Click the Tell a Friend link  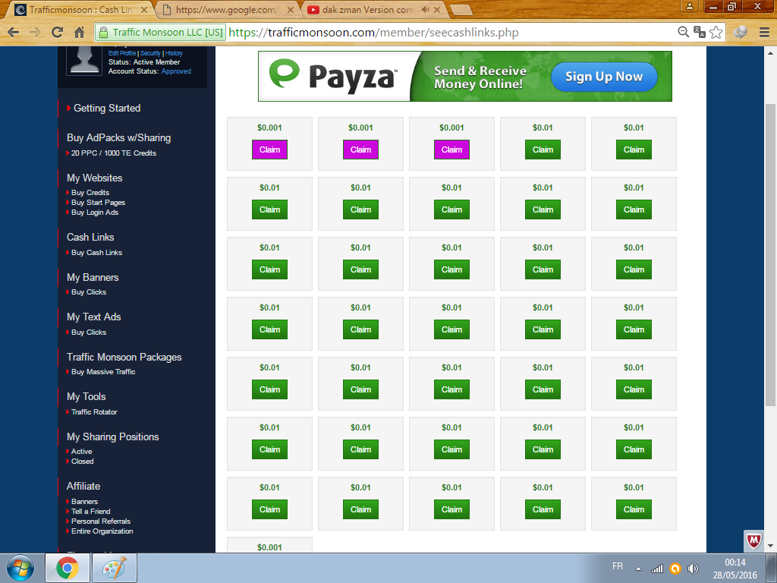(91, 511)
